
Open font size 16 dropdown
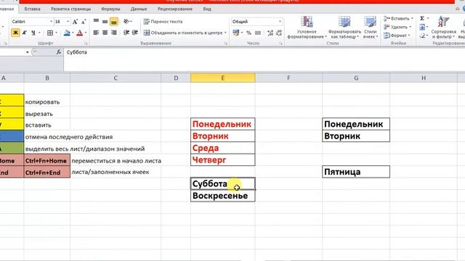(x=68, y=22)
